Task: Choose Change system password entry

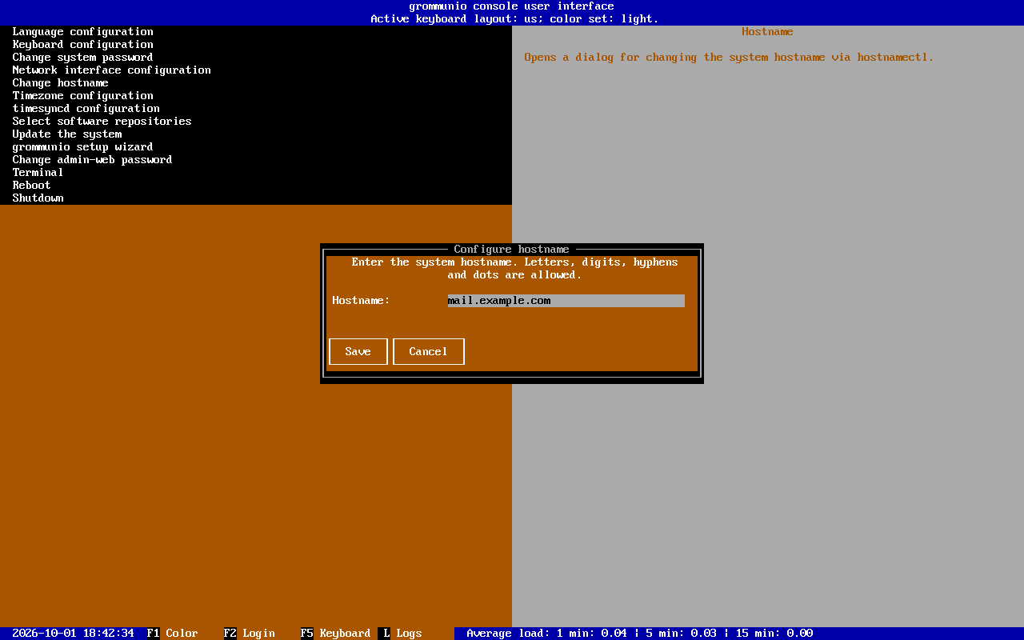Action: pyautogui.click(x=82, y=58)
